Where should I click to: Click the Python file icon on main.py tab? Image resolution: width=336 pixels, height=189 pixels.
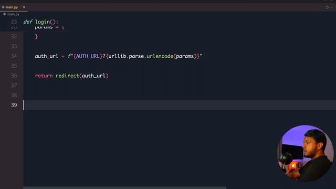pos(3,7)
